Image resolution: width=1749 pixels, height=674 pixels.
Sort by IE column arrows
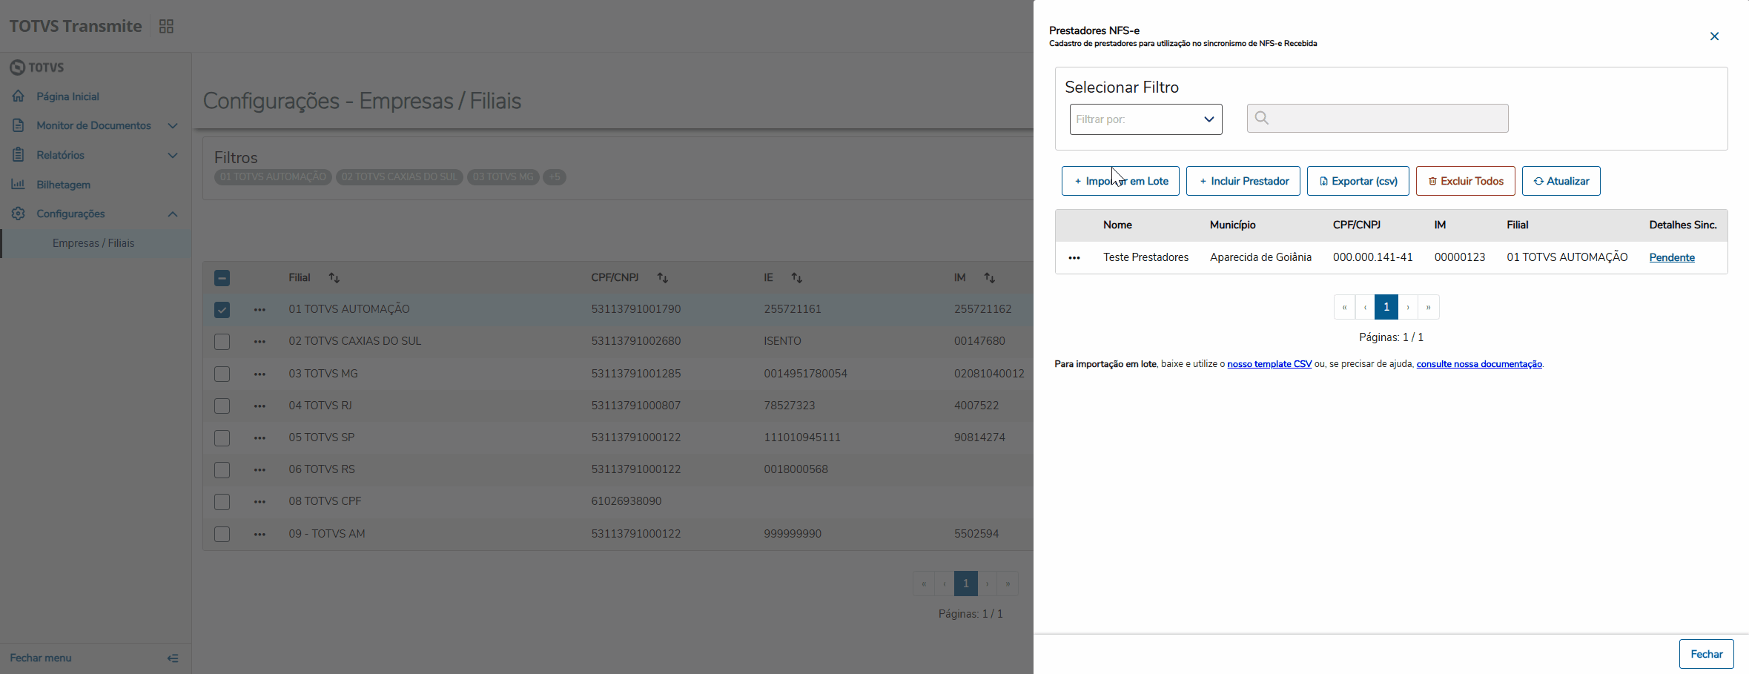pos(797,278)
